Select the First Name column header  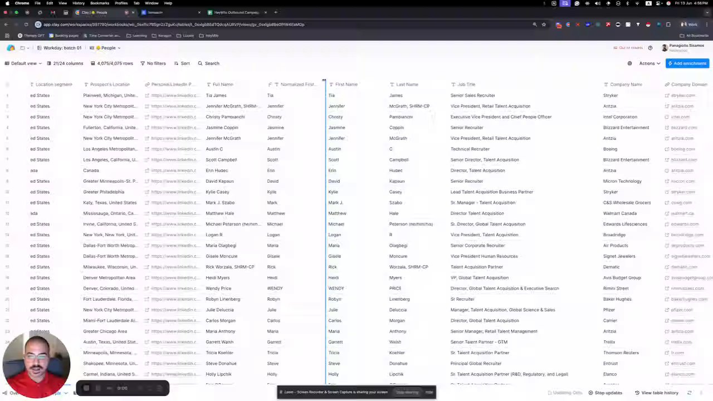[343, 85]
